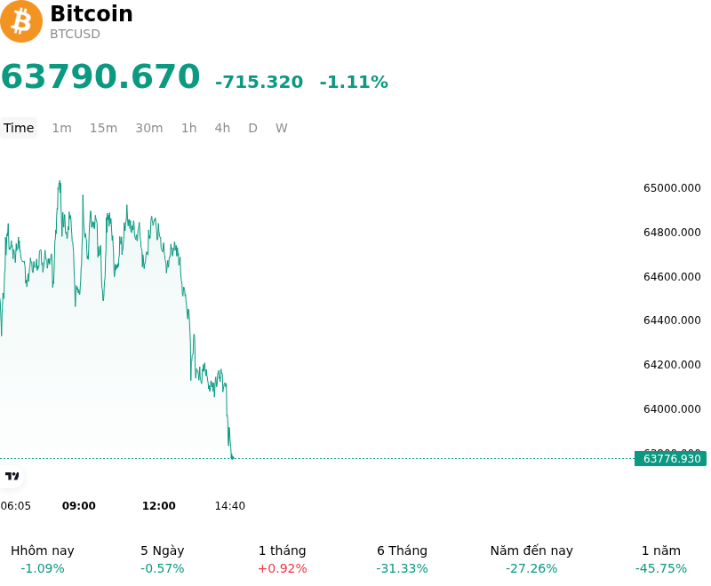This screenshot has height=586, width=711.
Task: Select the Time chart mode tab
Action: (x=19, y=128)
